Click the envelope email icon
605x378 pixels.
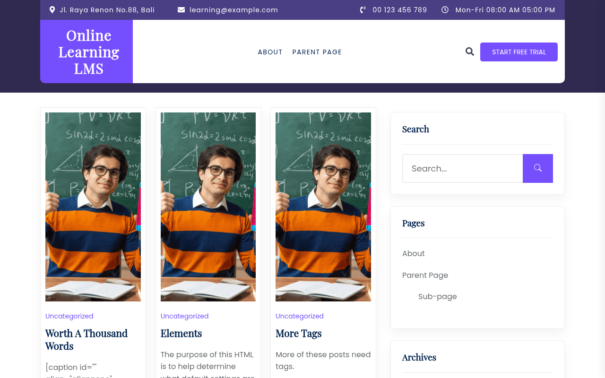click(181, 10)
